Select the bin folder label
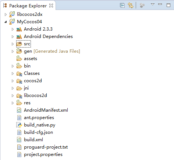 (x=27, y=66)
